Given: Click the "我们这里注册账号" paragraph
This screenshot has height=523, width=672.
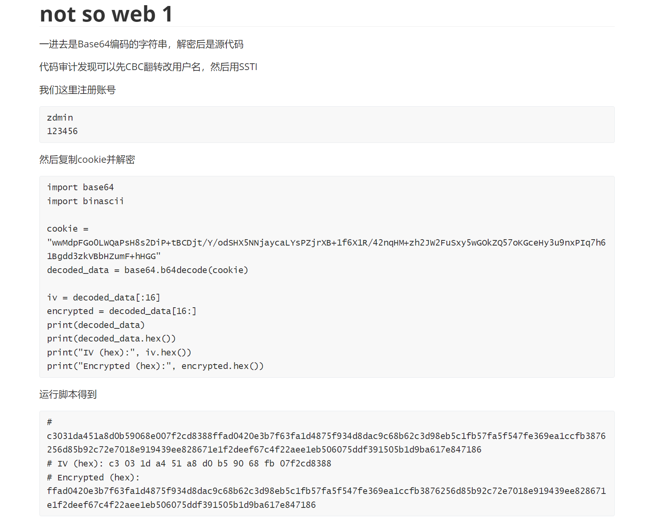Looking at the screenshot, I should point(78,90).
